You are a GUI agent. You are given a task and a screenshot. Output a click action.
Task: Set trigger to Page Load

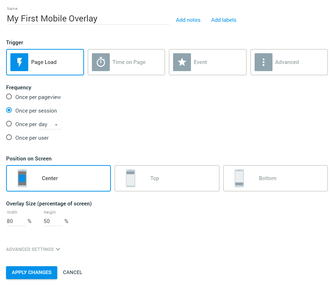coord(45,62)
